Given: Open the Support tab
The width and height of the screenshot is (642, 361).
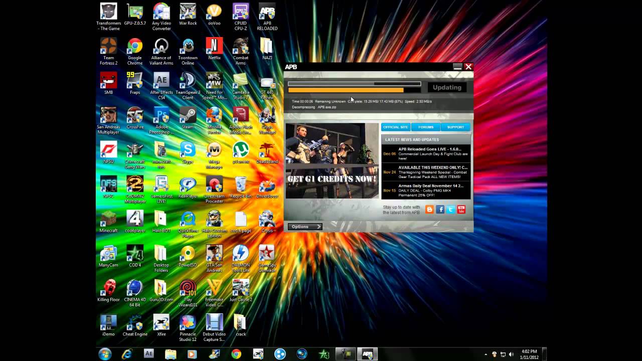Looking at the screenshot, I should [455, 127].
